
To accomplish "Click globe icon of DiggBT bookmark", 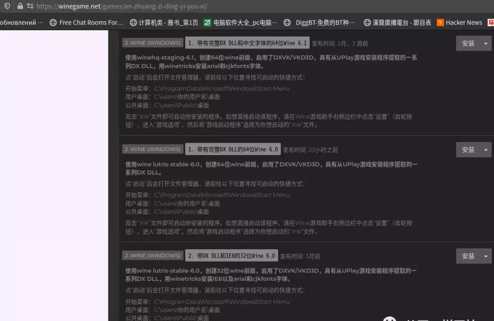I will point(287,22).
